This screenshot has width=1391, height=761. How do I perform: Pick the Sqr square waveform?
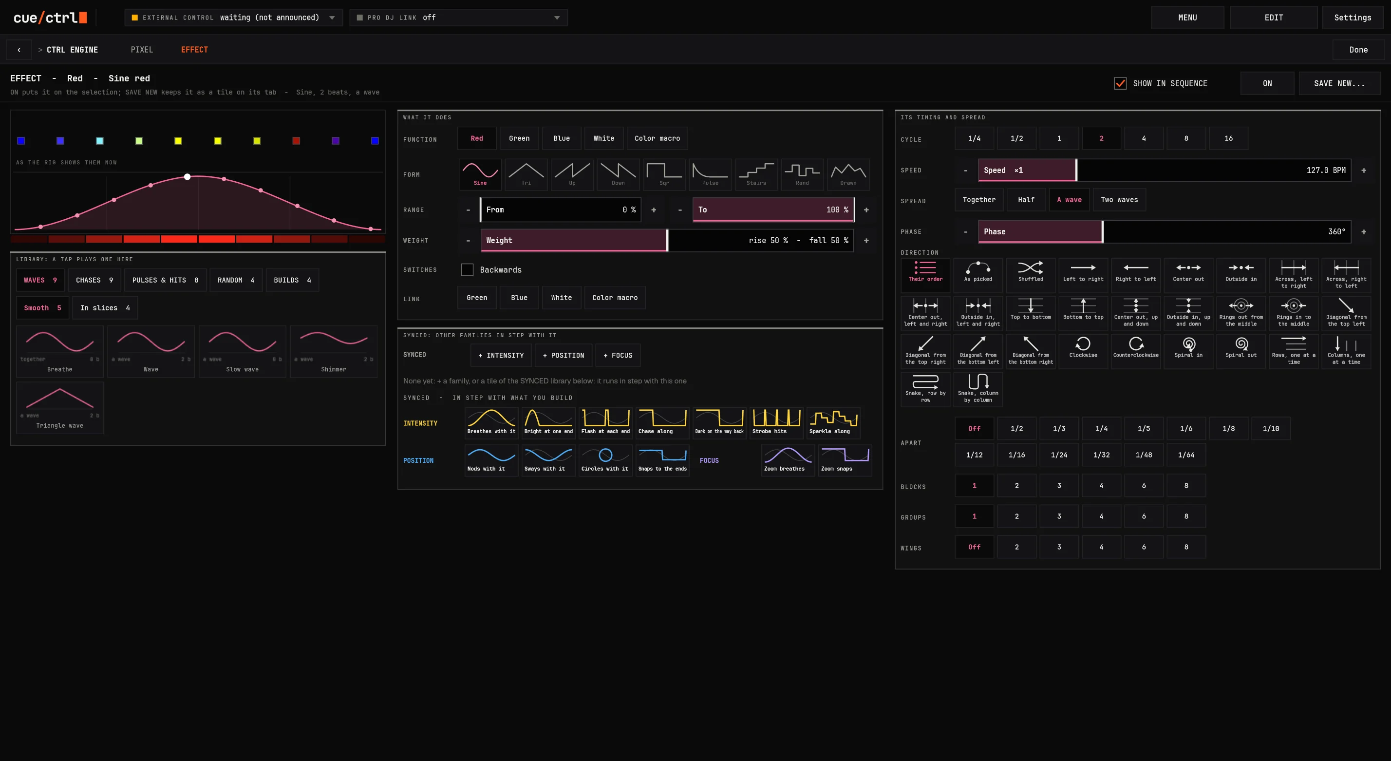[664, 174]
